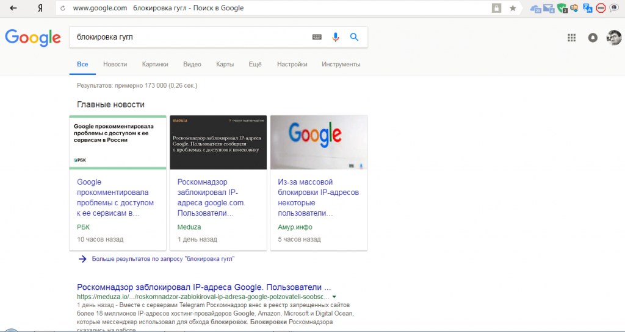Viewport: 625px width, 332px height.
Task: Open the 'Настройки' search settings menu
Action: [x=292, y=65]
